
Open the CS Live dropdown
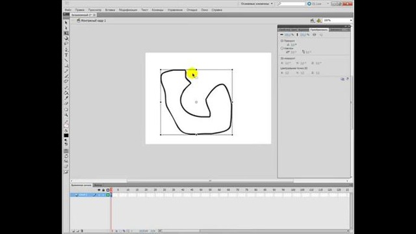318,4
